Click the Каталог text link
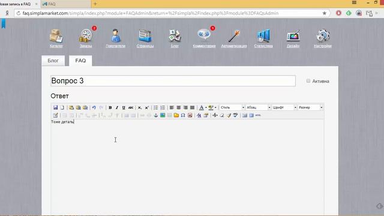This screenshot has width=384, height=216. point(56,46)
